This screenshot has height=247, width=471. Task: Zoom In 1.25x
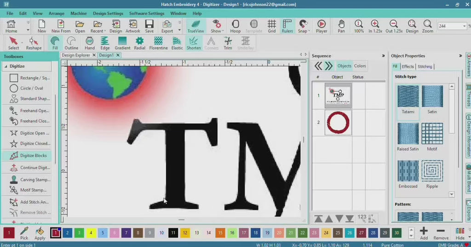tap(375, 26)
